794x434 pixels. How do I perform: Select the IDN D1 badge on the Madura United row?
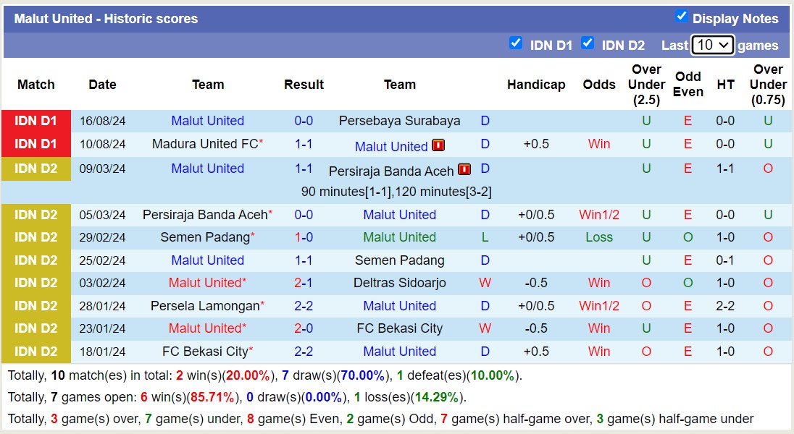click(35, 143)
